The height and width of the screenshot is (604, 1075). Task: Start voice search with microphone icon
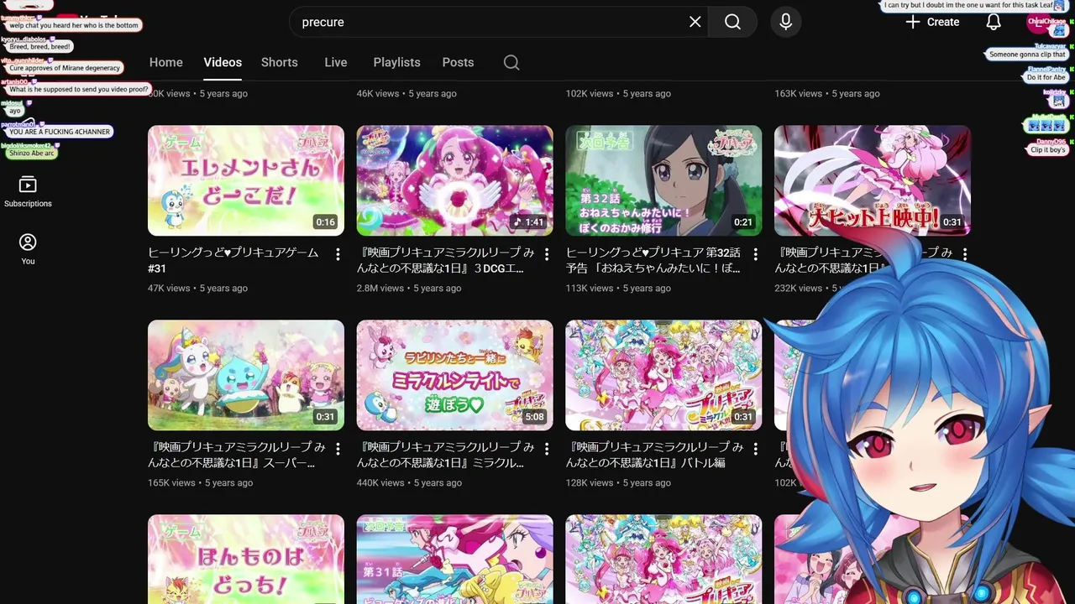tap(785, 22)
